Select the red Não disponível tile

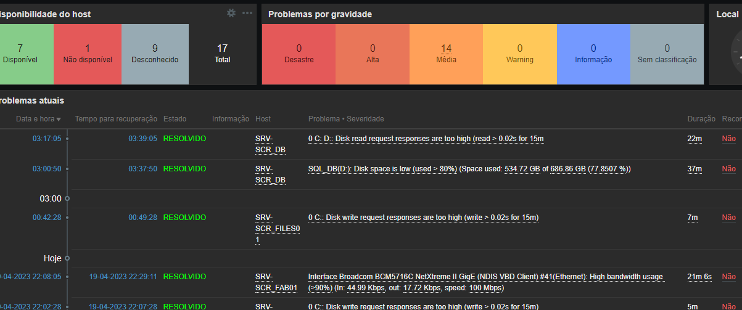coord(88,54)
